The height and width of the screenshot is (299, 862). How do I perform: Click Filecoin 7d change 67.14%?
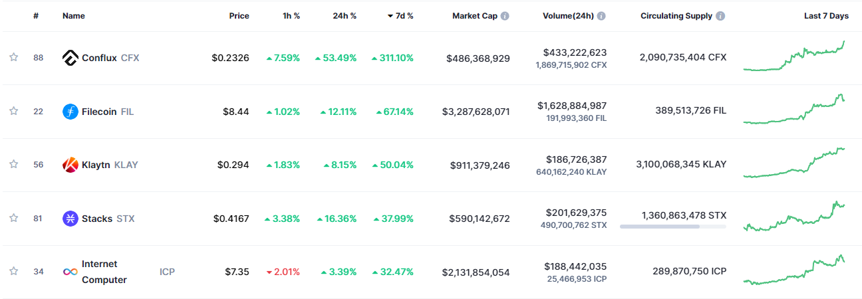(394, 112)
